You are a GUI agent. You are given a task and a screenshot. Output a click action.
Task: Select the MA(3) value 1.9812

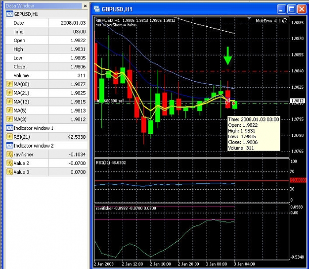click(x=78, y=119)
